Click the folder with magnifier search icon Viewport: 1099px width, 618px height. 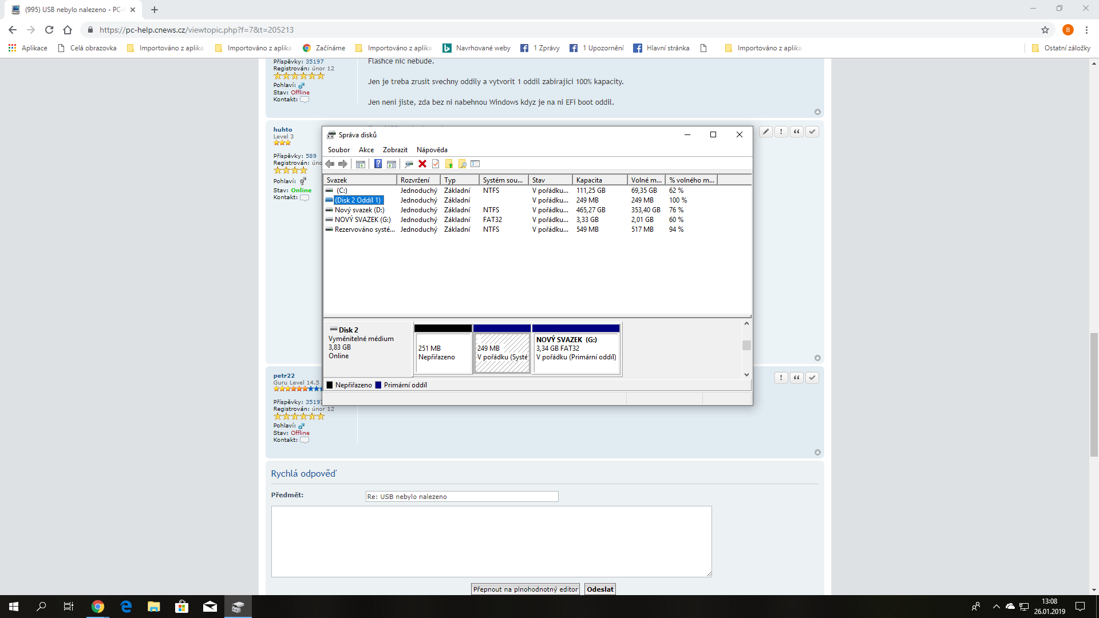point(462,164)
